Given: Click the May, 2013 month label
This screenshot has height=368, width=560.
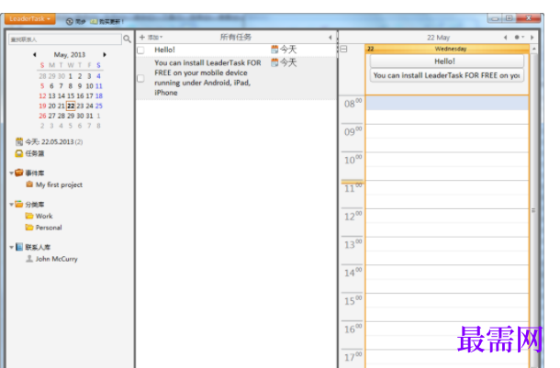Looking at the screenshot, I should point(69,55).
